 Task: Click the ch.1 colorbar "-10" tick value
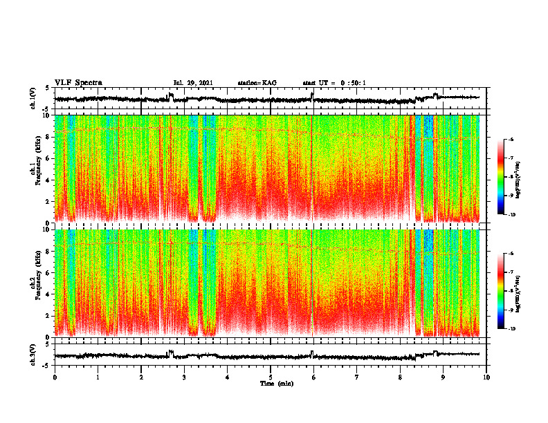(511, 215)
